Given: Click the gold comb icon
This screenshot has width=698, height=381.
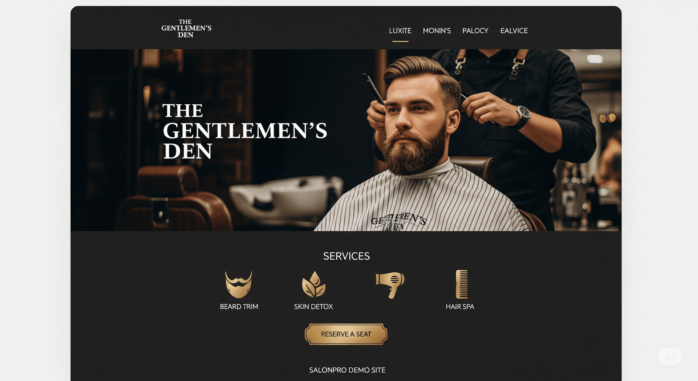Looking at the screenshot, I should pyautogui.click(x=462, y=284).
